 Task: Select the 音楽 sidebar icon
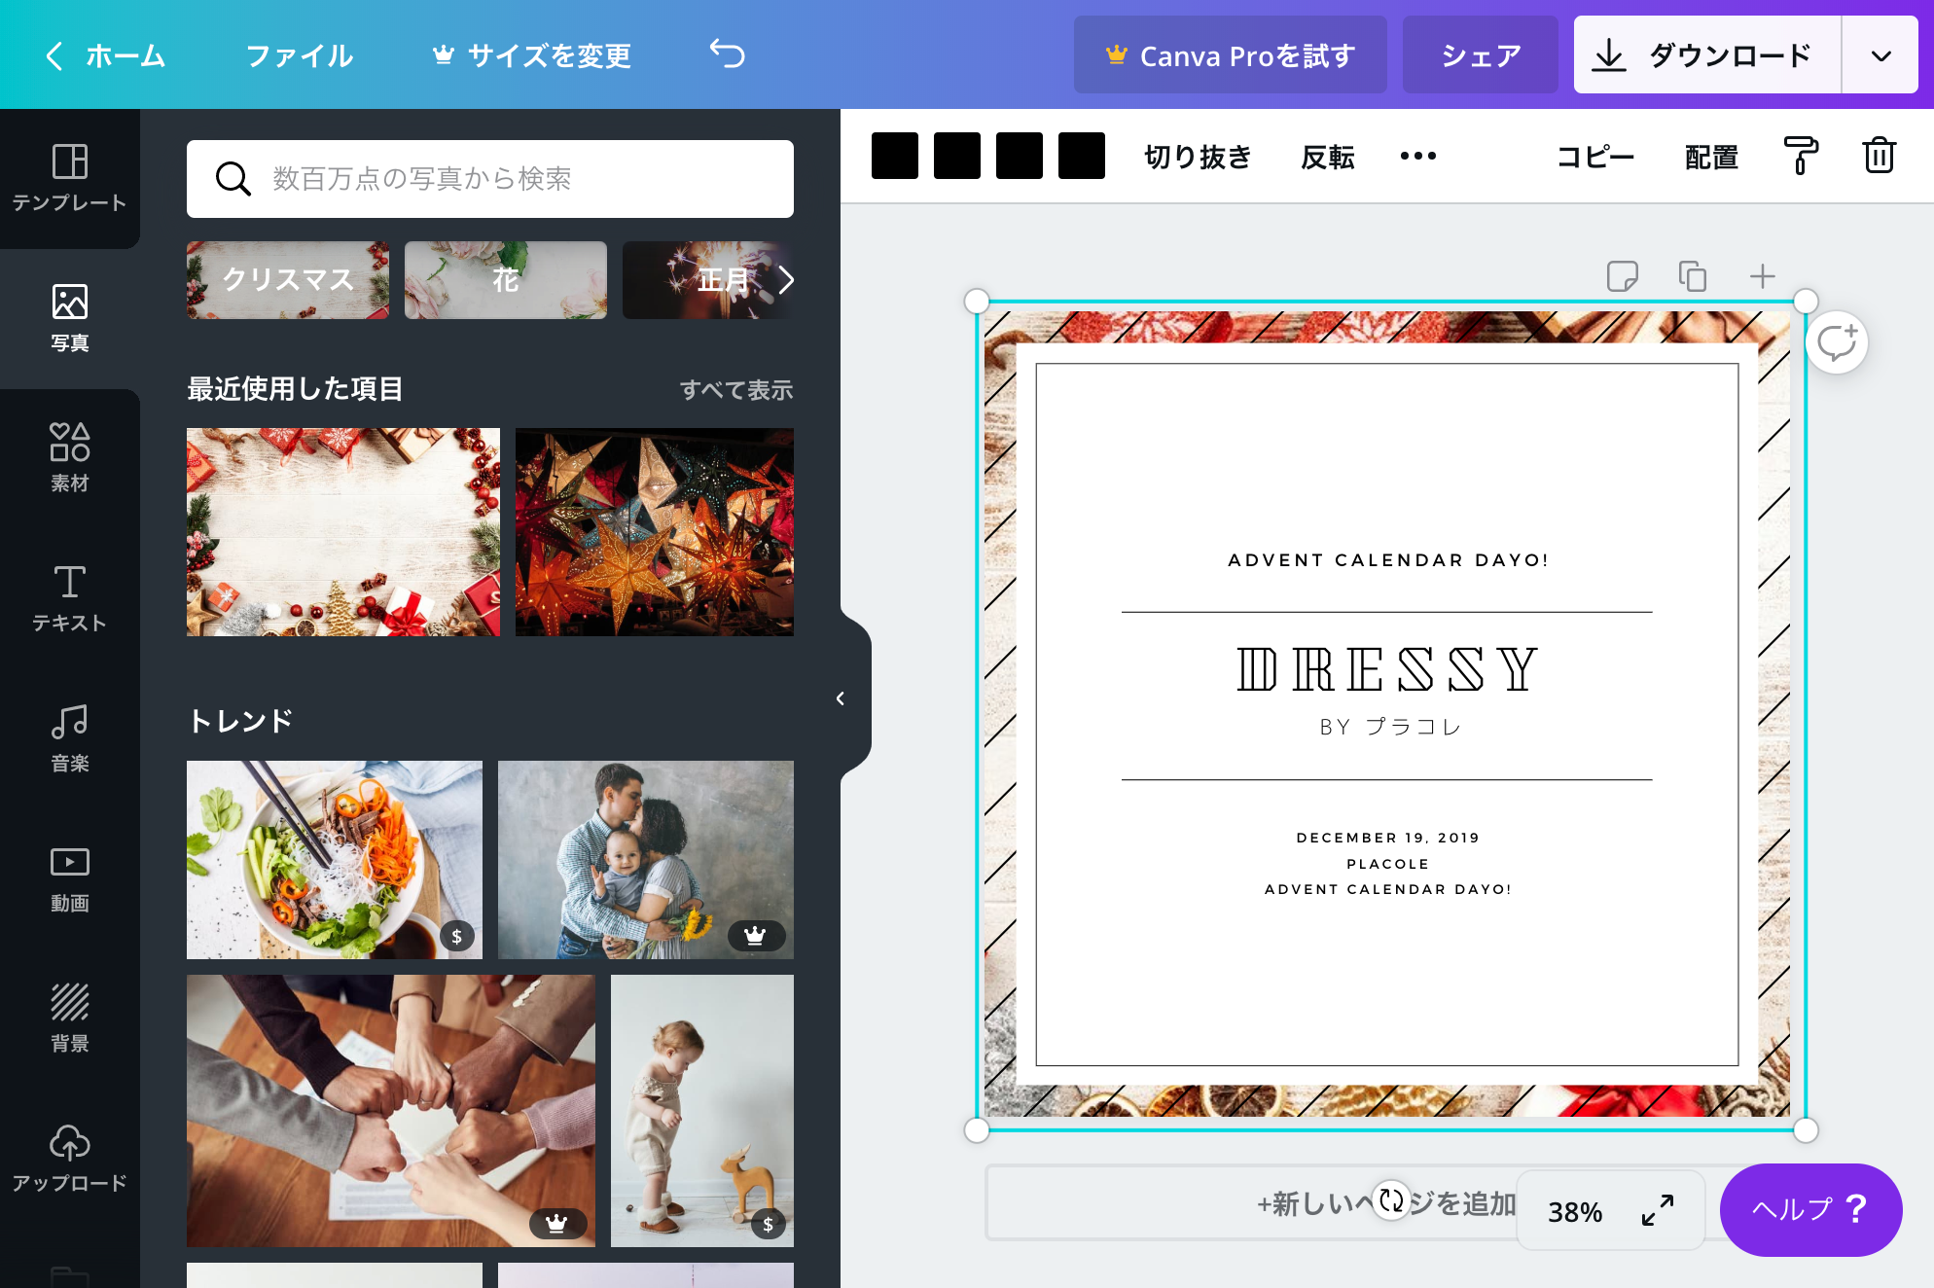[x=69, y=735]
